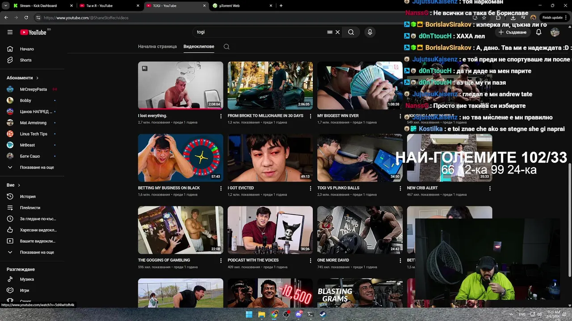Click the Create button
The width and height of the screenshot is (572, 321).
point(513,32)
